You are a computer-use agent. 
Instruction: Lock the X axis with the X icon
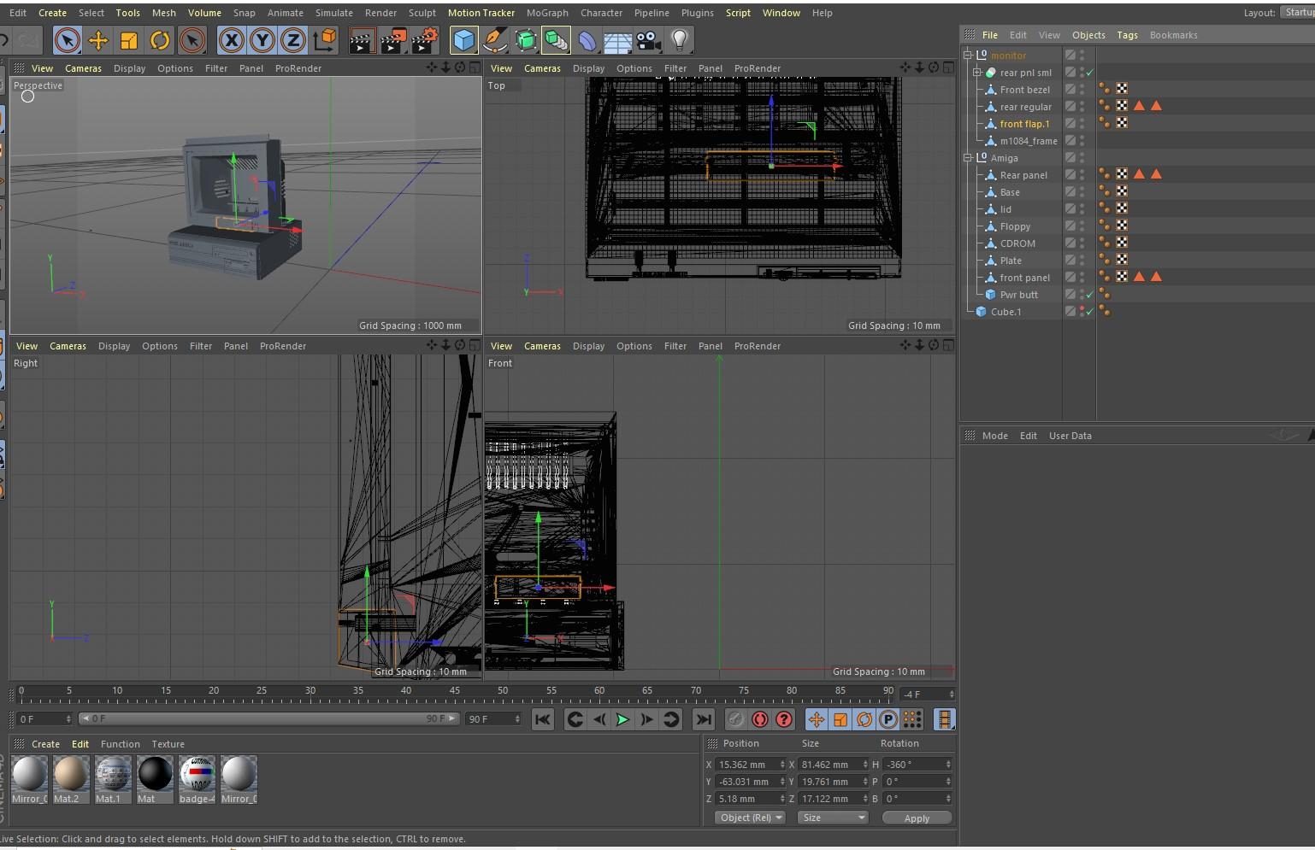coord(231,39)
